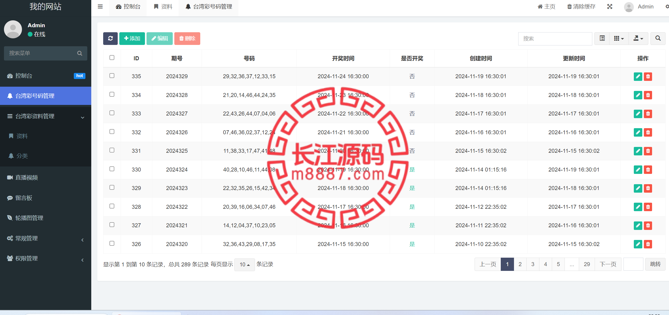Delete row 327 using red trash icon

pyautogui.click(x=648, y=225)
